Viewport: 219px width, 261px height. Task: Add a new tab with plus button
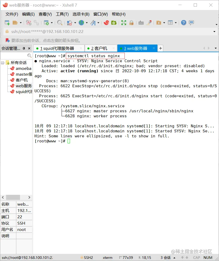tap(161, 48)
